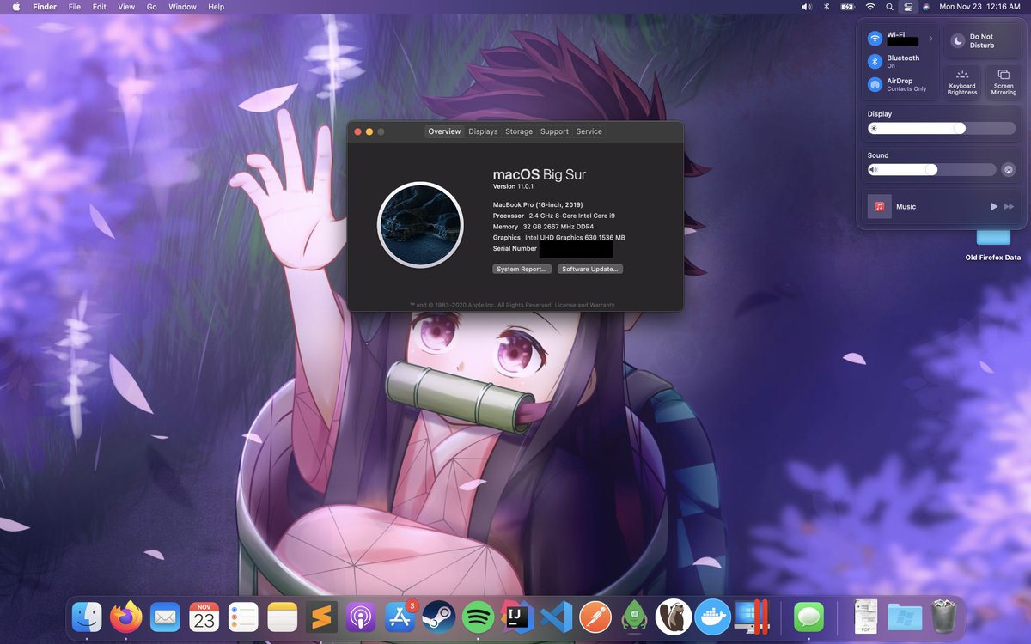This screenshot has width=1031, height=644.
Task: Open Spotlight search in the menu bar
Action: 890,7
